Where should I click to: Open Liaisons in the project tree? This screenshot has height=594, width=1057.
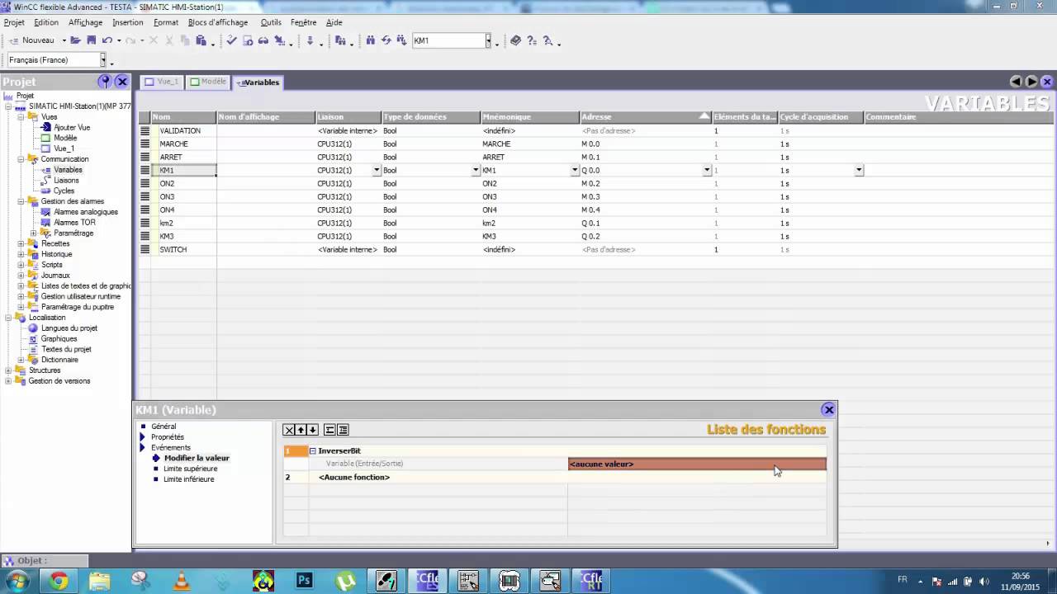pos(66,181)
